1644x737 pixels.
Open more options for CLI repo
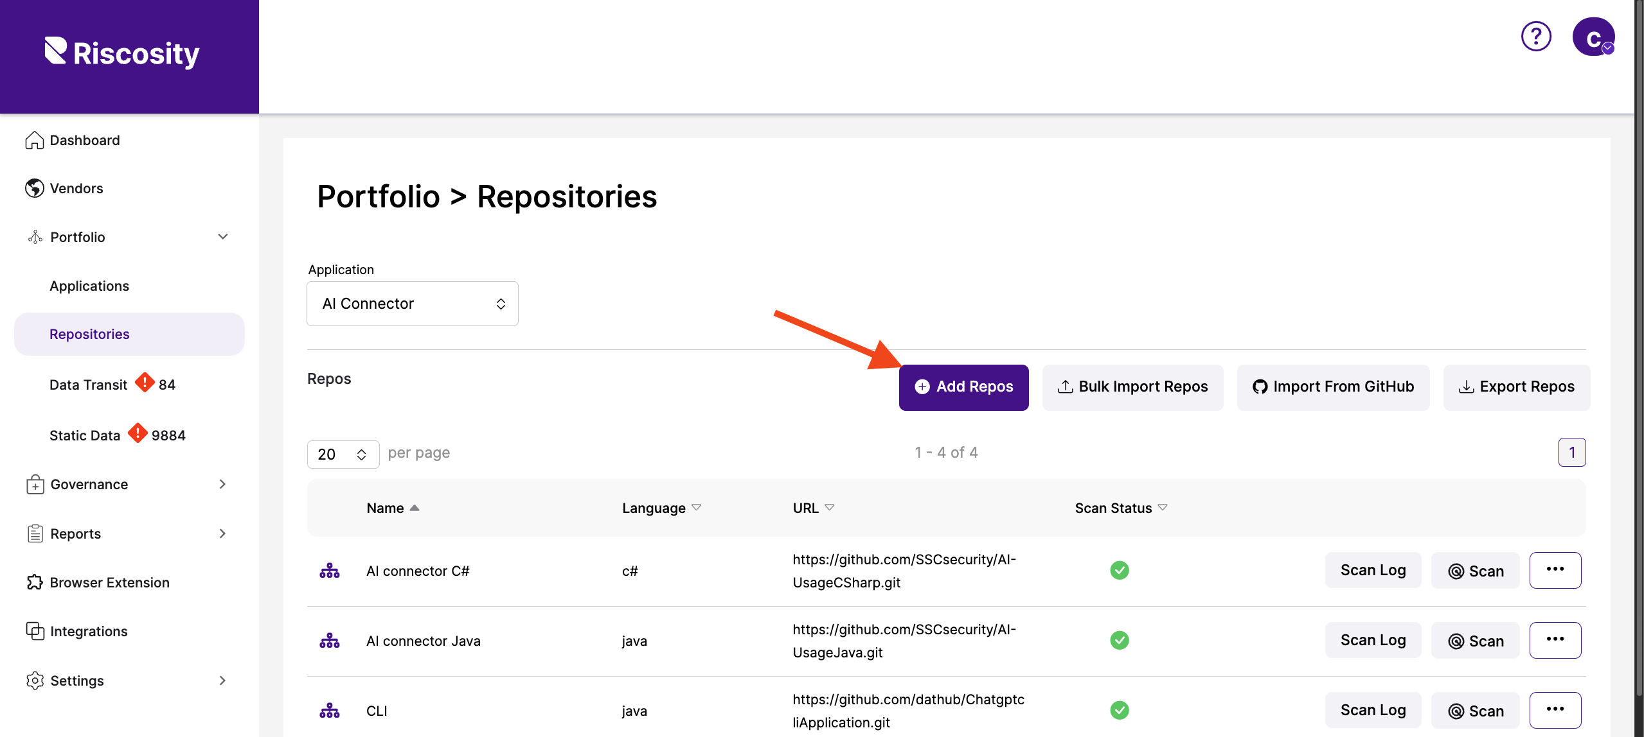[1555, 710]
